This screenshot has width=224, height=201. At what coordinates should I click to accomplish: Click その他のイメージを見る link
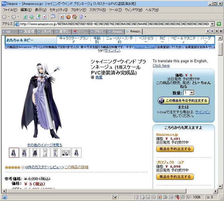pos(45,145)
